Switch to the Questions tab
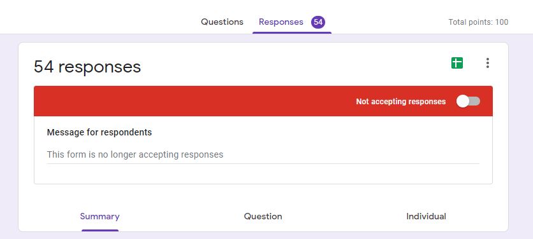The width and height of the screenshot is (533, 239). click(222, 22)
